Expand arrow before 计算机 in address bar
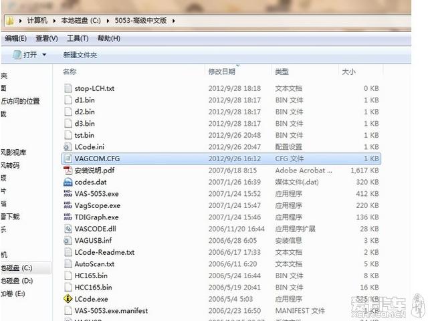 click(x=21, y=21)
